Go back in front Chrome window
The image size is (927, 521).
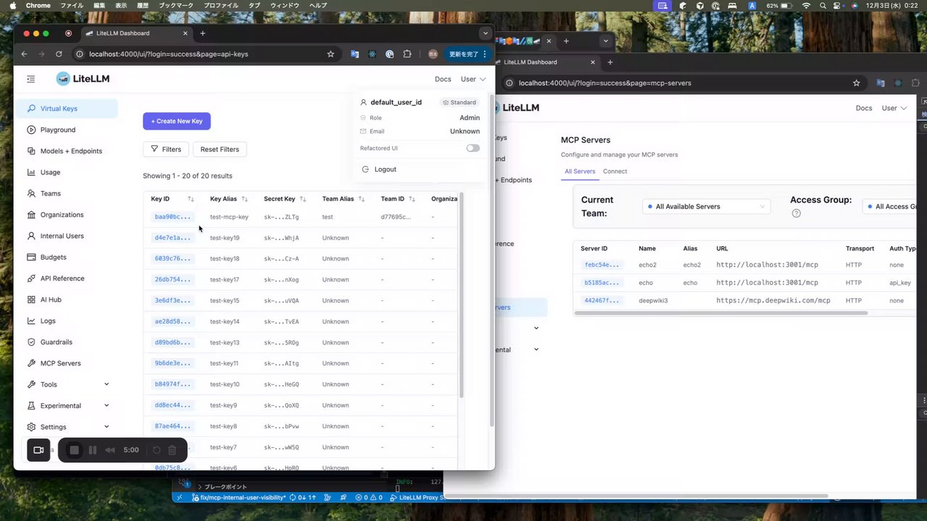pyautogui.click(x=24, y=54)
